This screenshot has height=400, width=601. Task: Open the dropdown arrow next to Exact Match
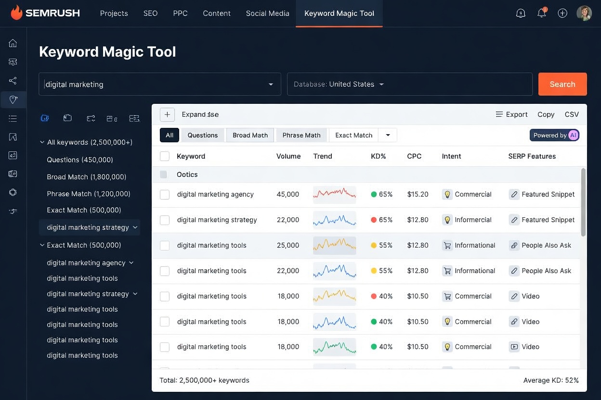(x=388, y=135)
